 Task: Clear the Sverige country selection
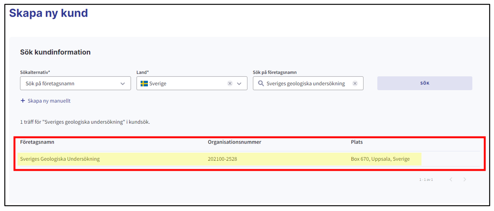click(x=229, y=83)
